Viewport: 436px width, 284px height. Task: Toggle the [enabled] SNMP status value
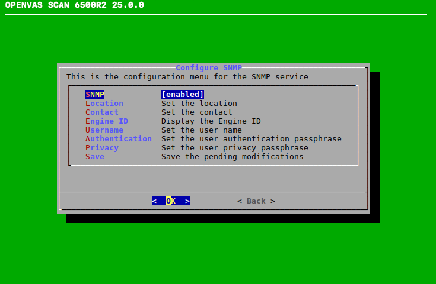coord(183,95)
